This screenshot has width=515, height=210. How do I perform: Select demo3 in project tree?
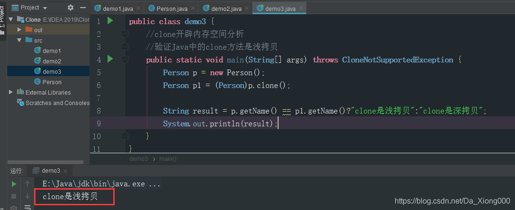[48, 71]
